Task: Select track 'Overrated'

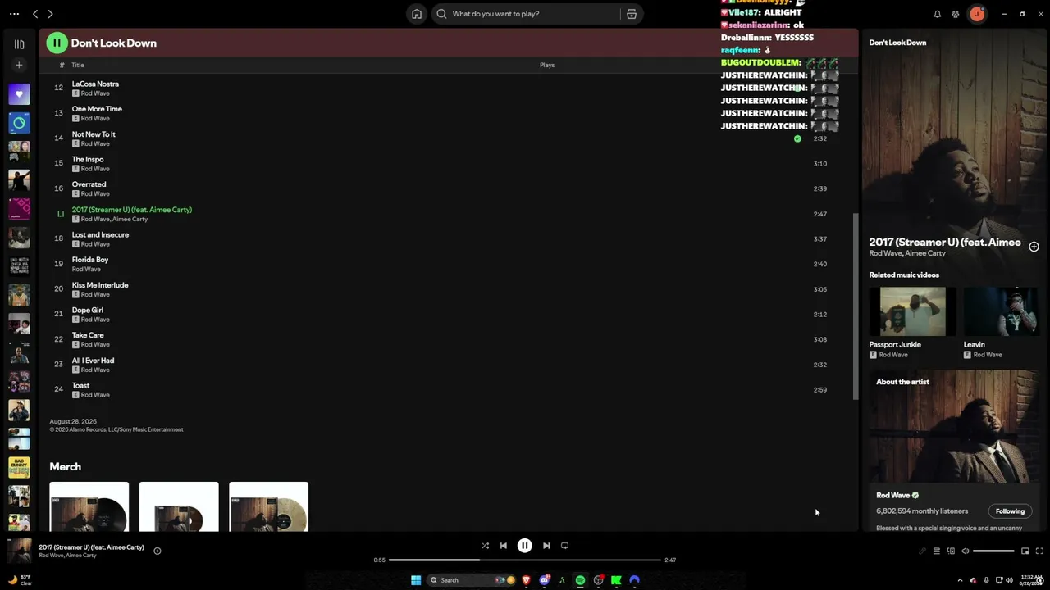Action: click(89, 184)
